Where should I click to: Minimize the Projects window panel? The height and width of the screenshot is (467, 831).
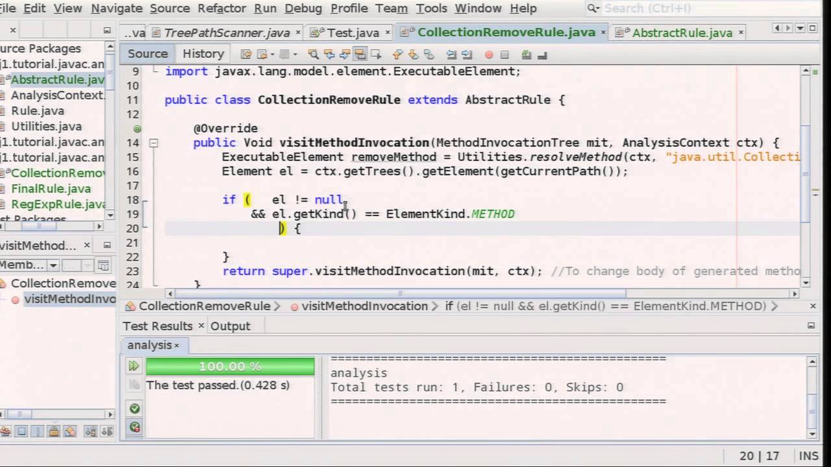pyautogui.click(x=107, y=30)
